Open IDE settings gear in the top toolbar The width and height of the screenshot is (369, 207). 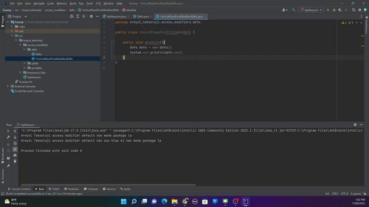point(360,10)
